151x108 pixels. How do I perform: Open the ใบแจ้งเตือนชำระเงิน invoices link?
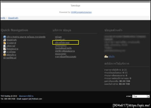tap(63, 48)
